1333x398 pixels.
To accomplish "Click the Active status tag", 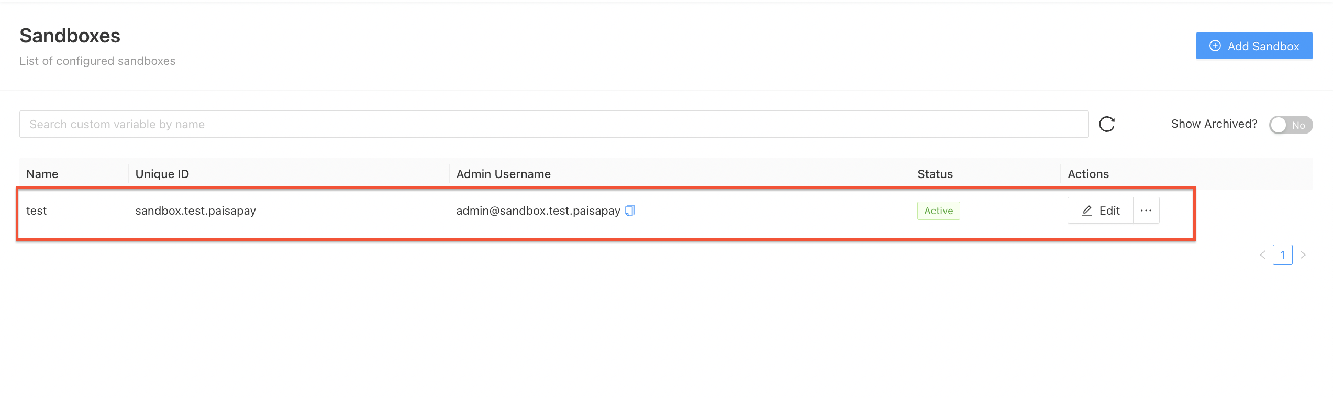I will (x=938, y=211).
